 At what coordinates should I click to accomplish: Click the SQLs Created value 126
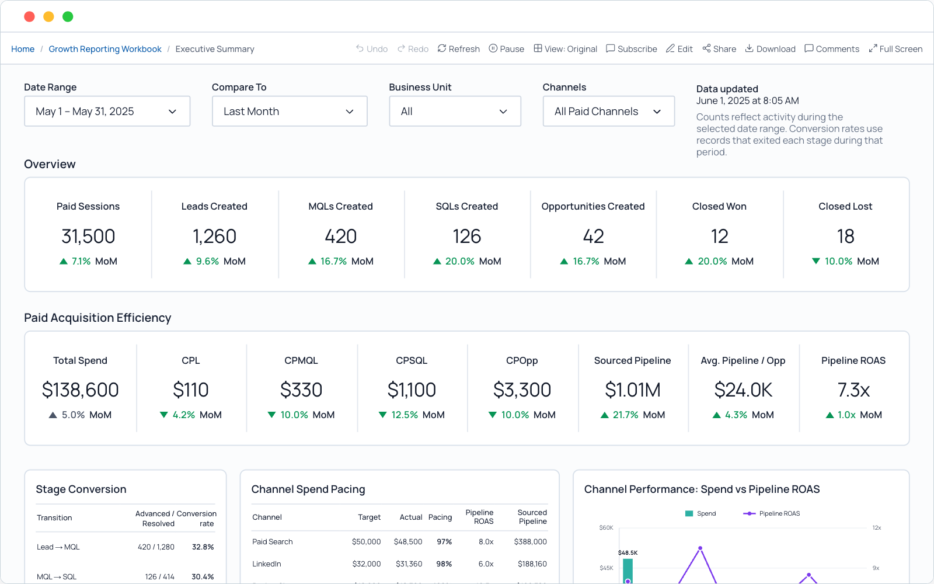pyautogui.click(x=467, y=237)
